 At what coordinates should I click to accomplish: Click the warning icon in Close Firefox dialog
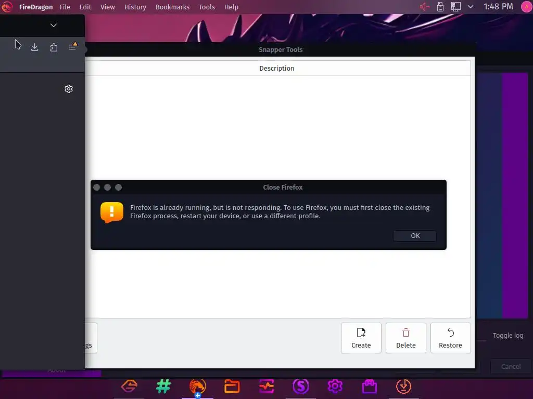[x=112, y=212]
